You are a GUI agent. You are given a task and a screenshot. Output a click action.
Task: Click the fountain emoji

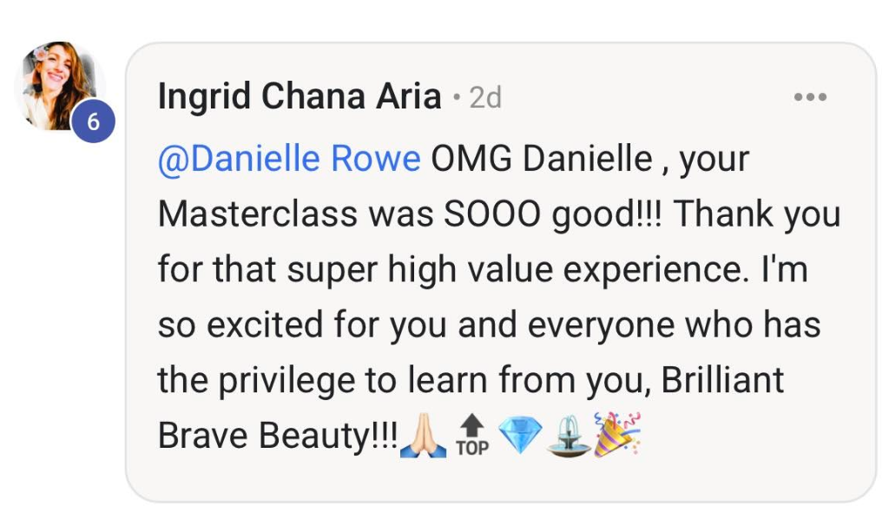click(569, 437)
